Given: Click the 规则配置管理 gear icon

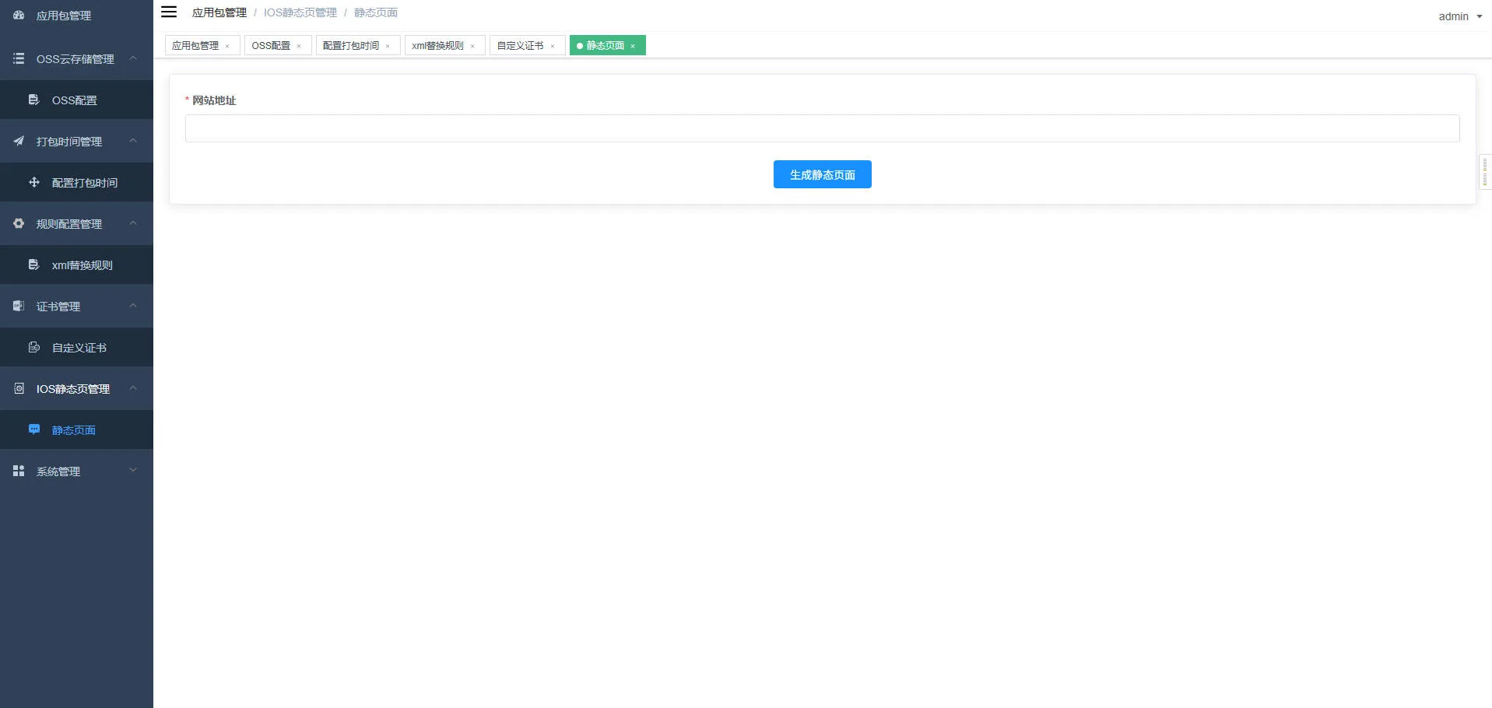Looking at the screenshot, I should 19,224.
